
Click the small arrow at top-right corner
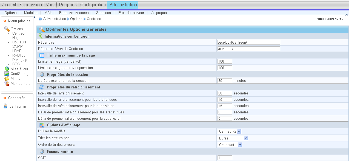[x=347, y=15]
